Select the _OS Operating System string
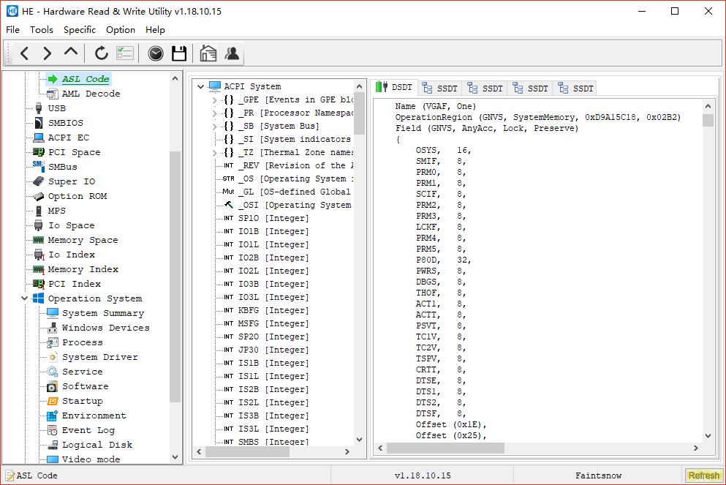Viewport: 726px width, 485px height. [x=295, y=178]
